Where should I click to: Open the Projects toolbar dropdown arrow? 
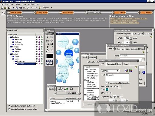(51, 8)
